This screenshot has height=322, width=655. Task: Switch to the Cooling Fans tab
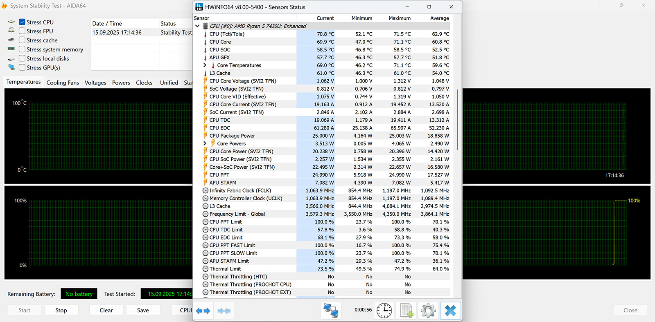[x=63, y=83]
